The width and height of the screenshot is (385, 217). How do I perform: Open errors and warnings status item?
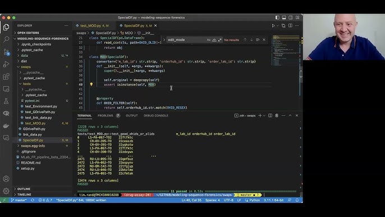click(45, 200)
